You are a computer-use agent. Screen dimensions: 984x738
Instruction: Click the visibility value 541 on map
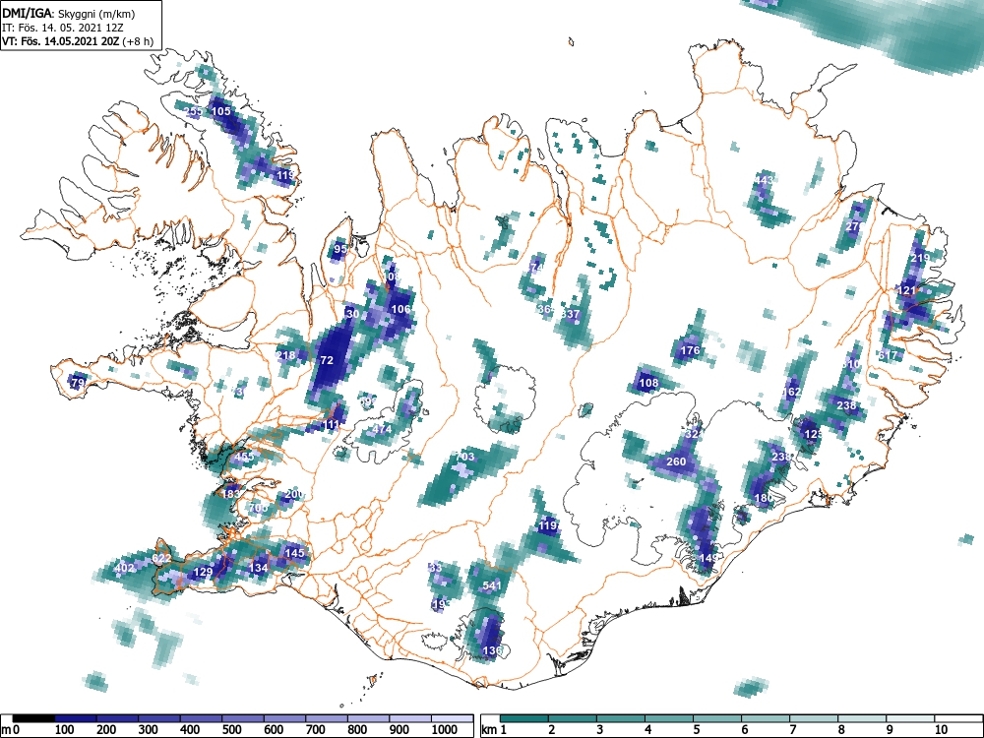tap(492, 585)
